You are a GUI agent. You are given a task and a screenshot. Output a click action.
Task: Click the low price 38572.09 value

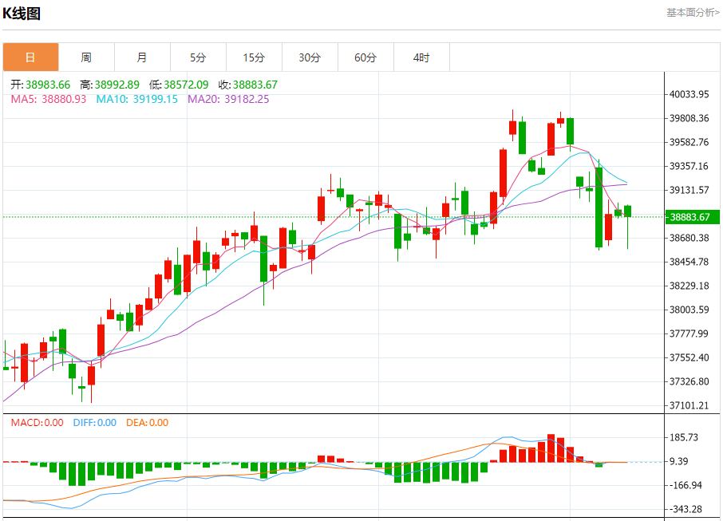point(186,85)
